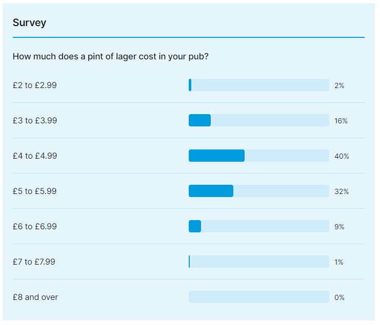Click the 32% result label
The image size is (380, 325).
point(342,191)
